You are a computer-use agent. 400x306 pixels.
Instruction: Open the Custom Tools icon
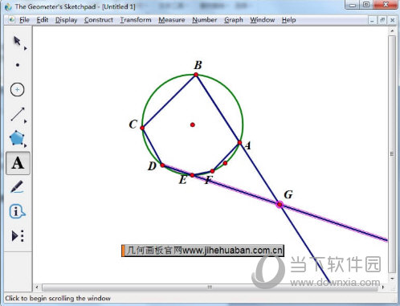pos(18,236)
